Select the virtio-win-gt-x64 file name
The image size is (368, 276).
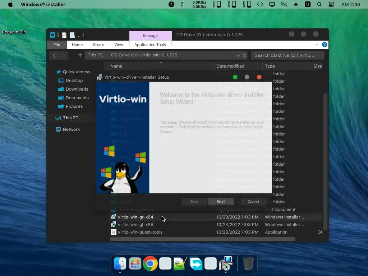tap(135, 217)
